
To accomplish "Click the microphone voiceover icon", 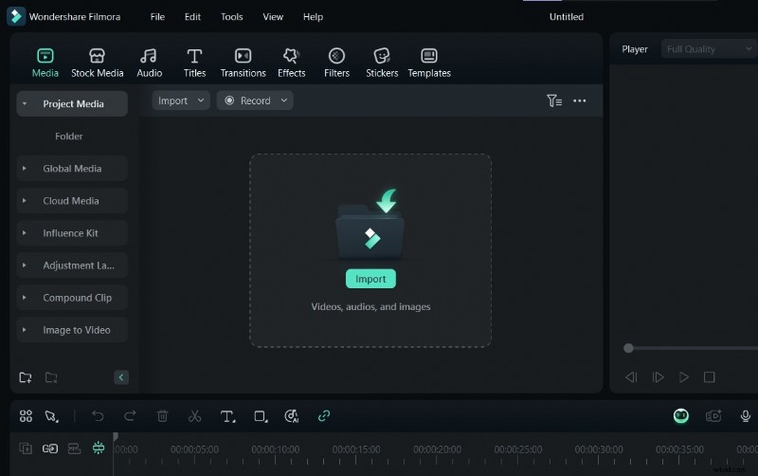I will [746, 415].
